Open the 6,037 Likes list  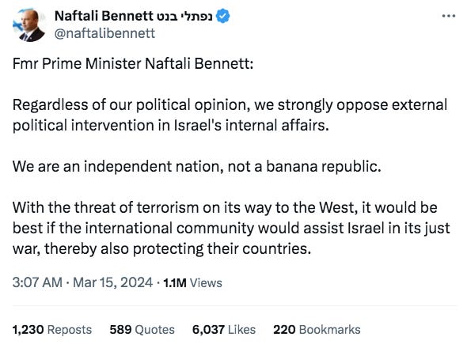pos(224,330)
